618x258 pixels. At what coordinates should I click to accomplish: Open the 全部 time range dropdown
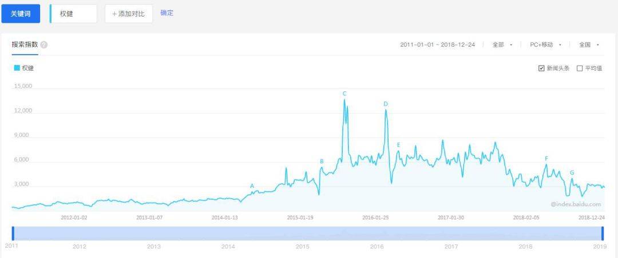(x=502, y=45)
